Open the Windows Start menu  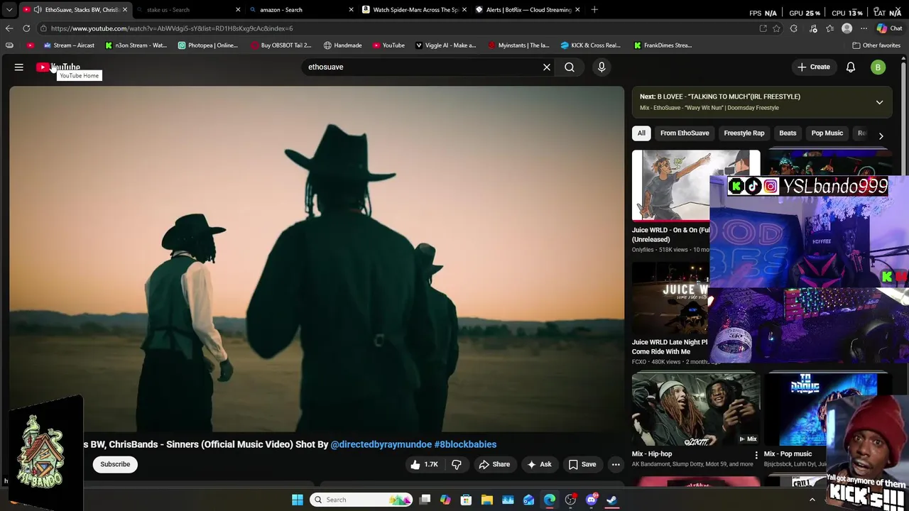(x=298, y=500)
